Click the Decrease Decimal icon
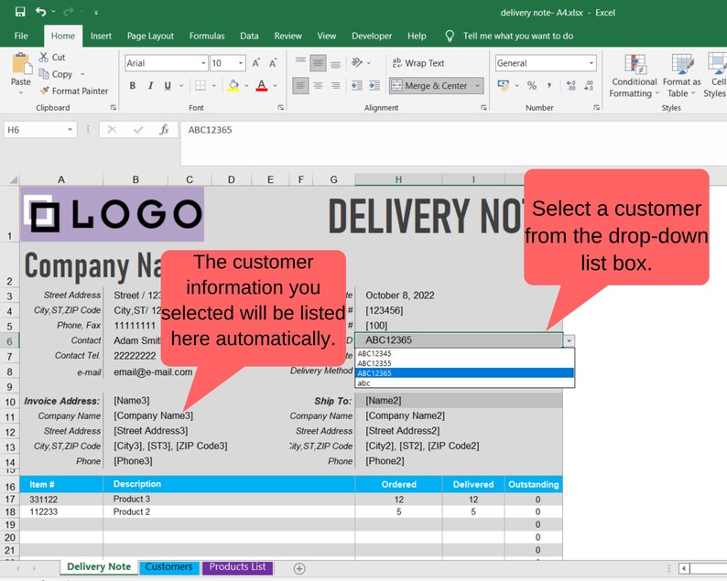The image size is (727, 581). click(x=589, y=86)
